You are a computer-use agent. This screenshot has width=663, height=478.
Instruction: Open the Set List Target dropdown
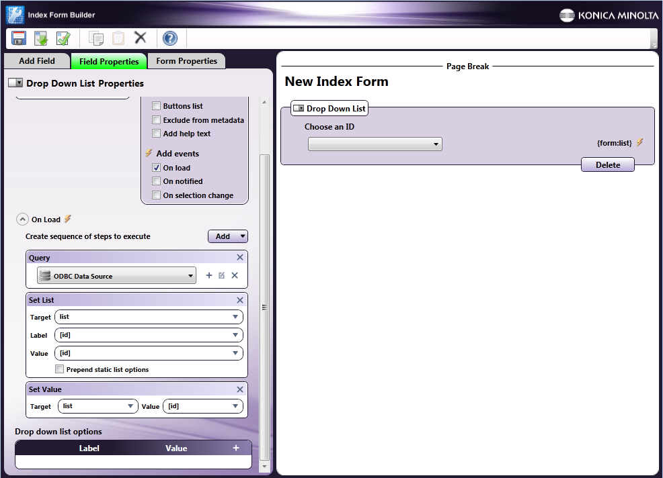tap(149, 317)
